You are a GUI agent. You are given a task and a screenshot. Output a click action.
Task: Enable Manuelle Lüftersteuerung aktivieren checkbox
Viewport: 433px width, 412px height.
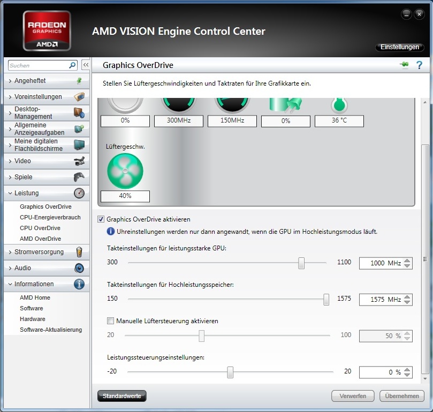point(110,321)
